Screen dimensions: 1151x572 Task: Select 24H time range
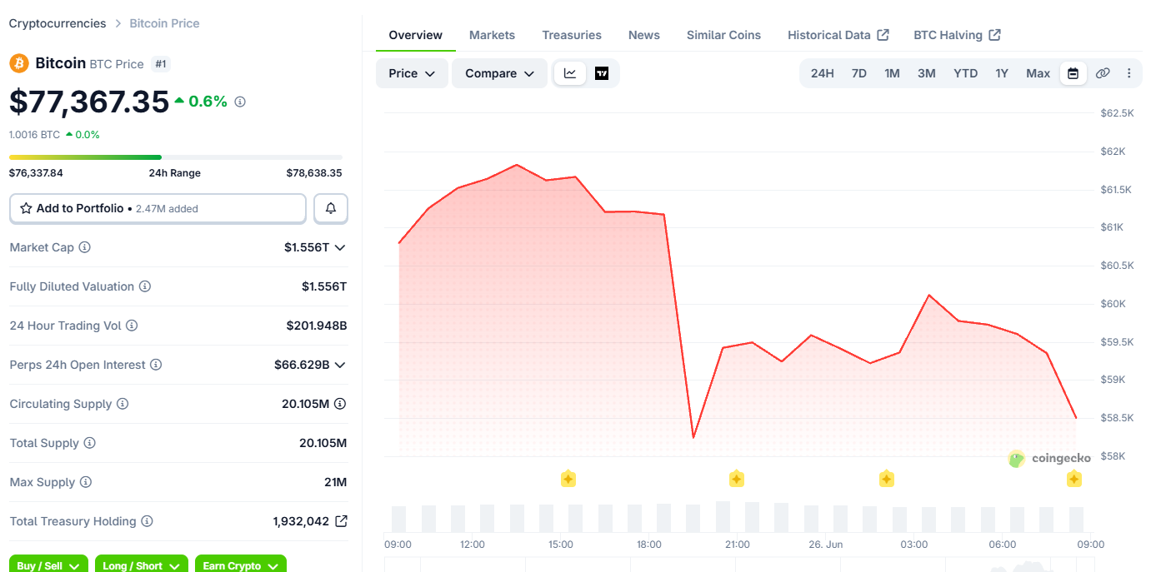click(823, 73)
